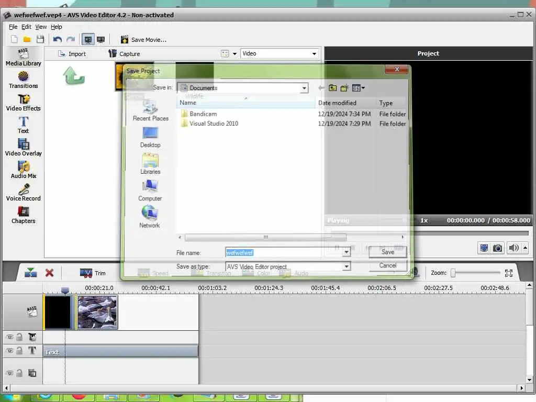This screenshot has width=536, height=402.
Task: Open the View menu
Action: 41,27
